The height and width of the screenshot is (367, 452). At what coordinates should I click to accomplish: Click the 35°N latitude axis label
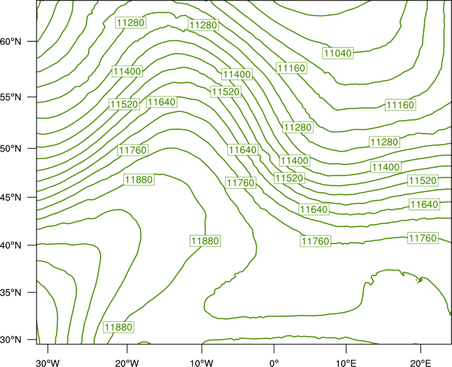coord(11,292)
